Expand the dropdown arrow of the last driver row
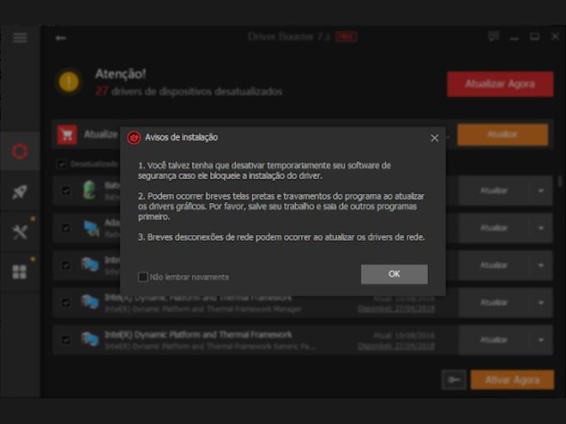The image size is (566, 424). point(541,340)
